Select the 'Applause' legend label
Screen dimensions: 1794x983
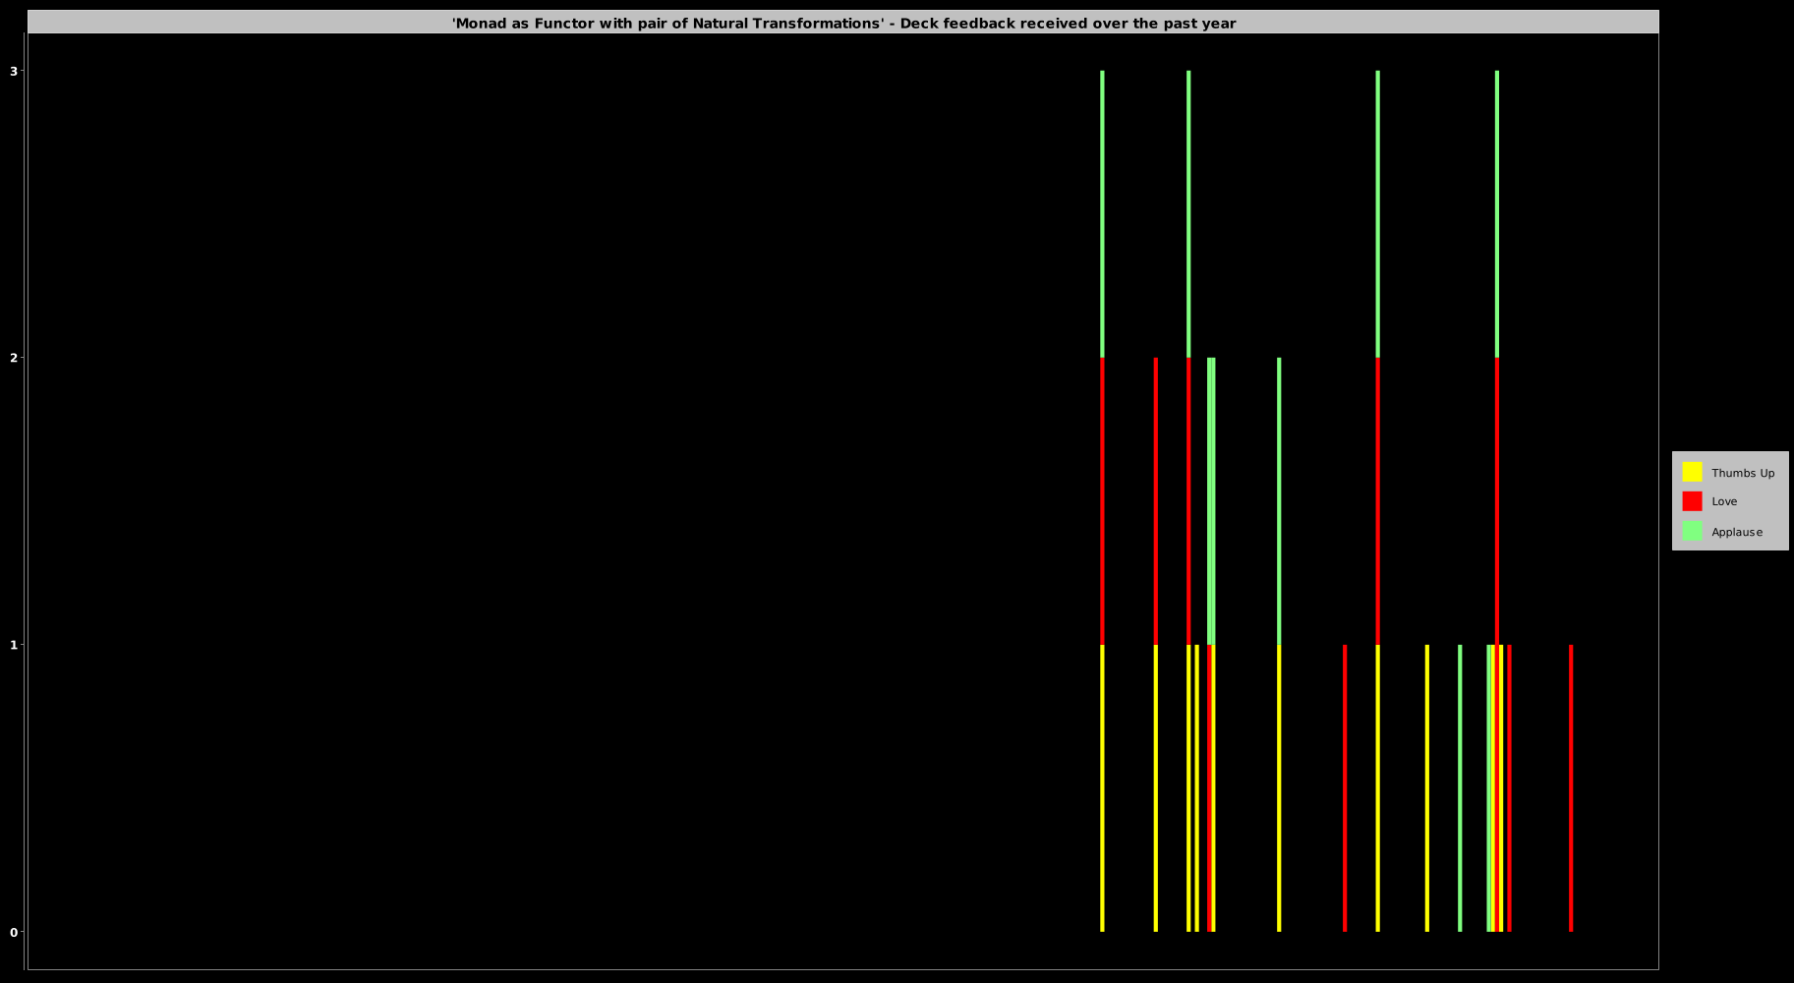click(1737, 532)
